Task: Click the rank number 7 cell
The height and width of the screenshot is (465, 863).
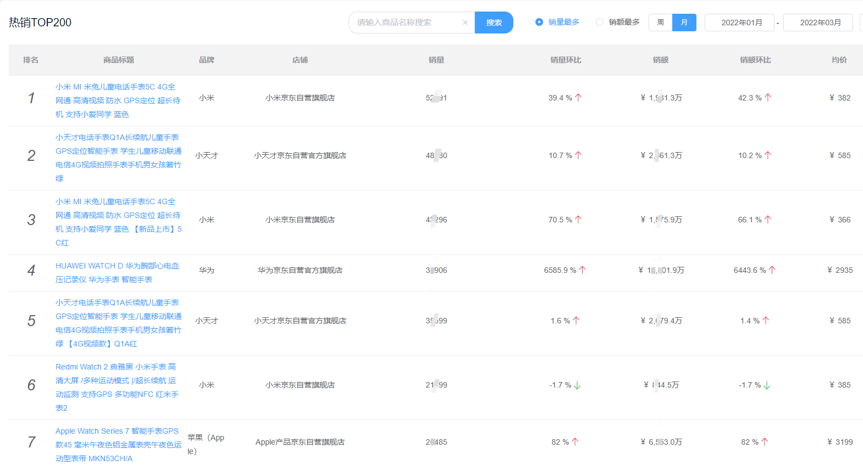Action: [31, 442]
